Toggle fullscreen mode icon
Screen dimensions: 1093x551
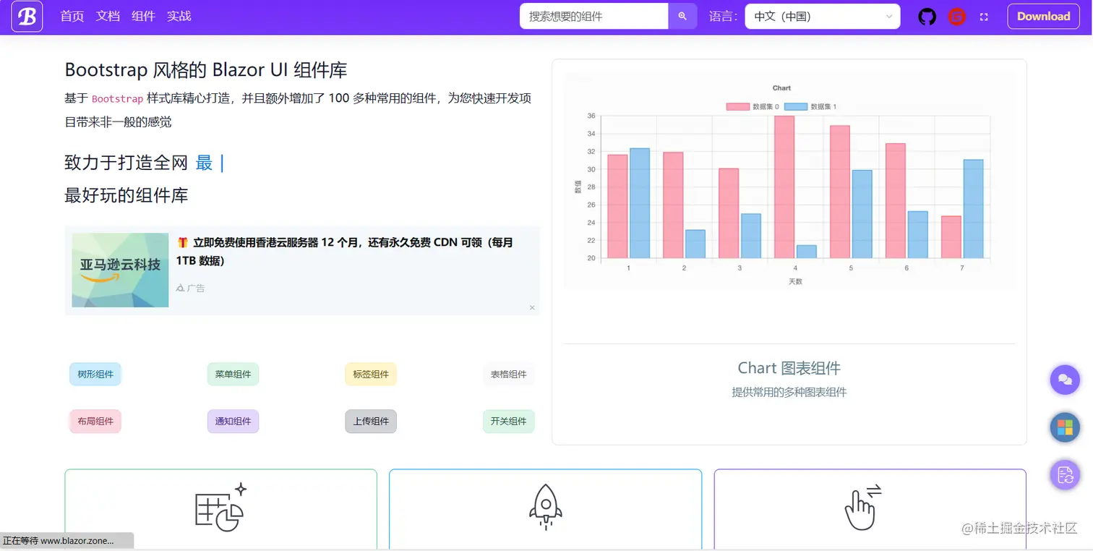click(984, 17)
